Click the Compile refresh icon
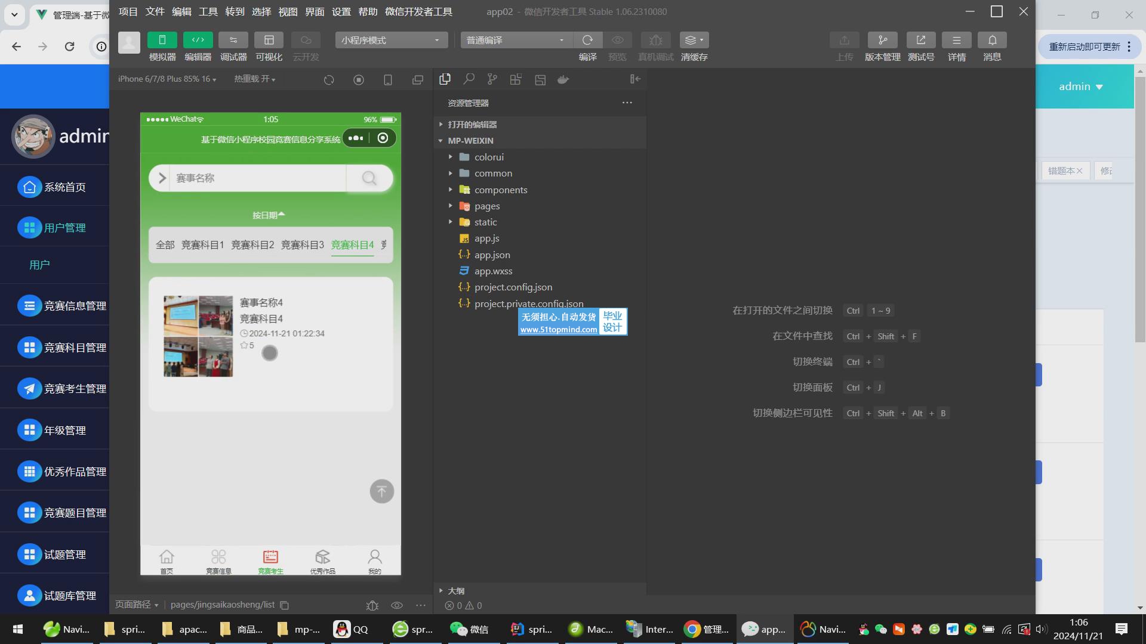This screenshot has height=644, width=1146. (587, 40)
